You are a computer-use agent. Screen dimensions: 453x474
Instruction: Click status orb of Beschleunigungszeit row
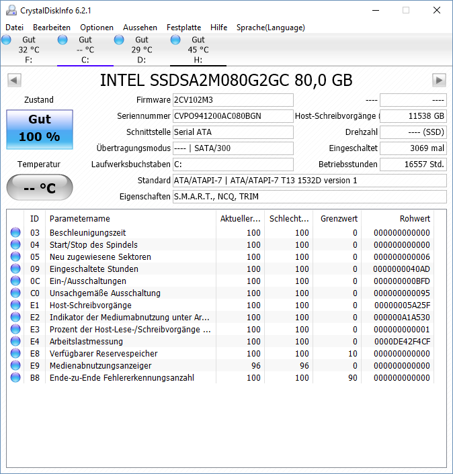click(15, 232)
